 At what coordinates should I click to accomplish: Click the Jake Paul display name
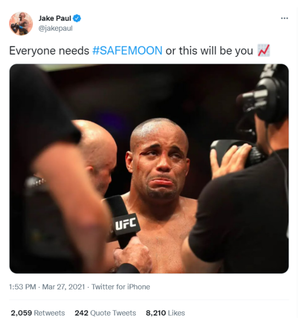55,18
